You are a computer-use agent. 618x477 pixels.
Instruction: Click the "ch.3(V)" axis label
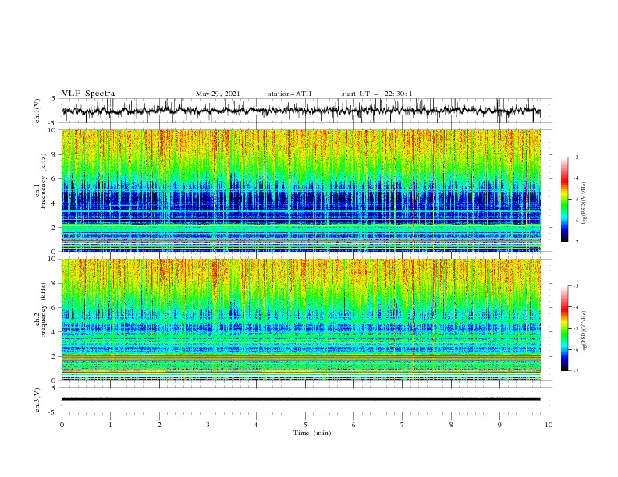[37, 400]
